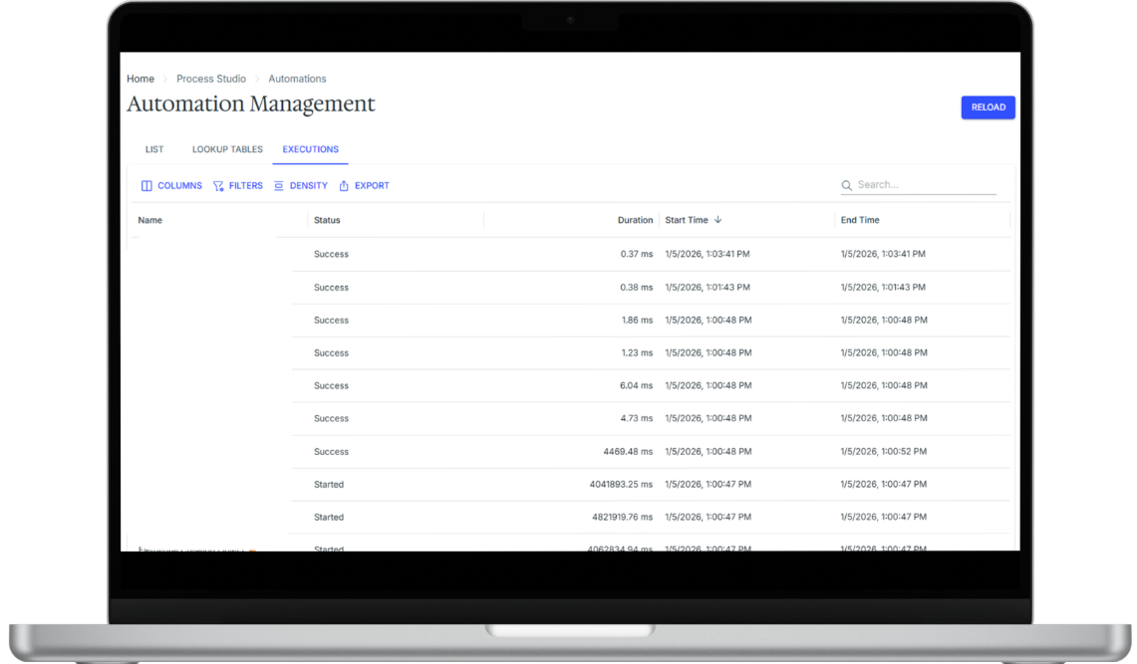Go to the Home breadcrumb
Viewport: 1137px width, 664px height.
click(x=141, y=79)
